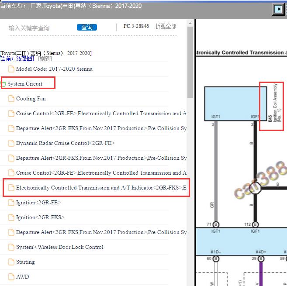Click document icon beside Wireless Door Lock
The width and height of the screenshot is (287, 286).
11,247
